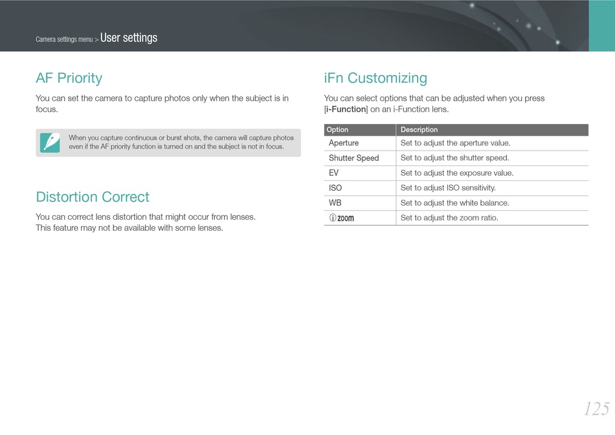The width and height of the screenshot is (615, 435).
Task: Click the 'ISO' option cell
Action: 360,187
